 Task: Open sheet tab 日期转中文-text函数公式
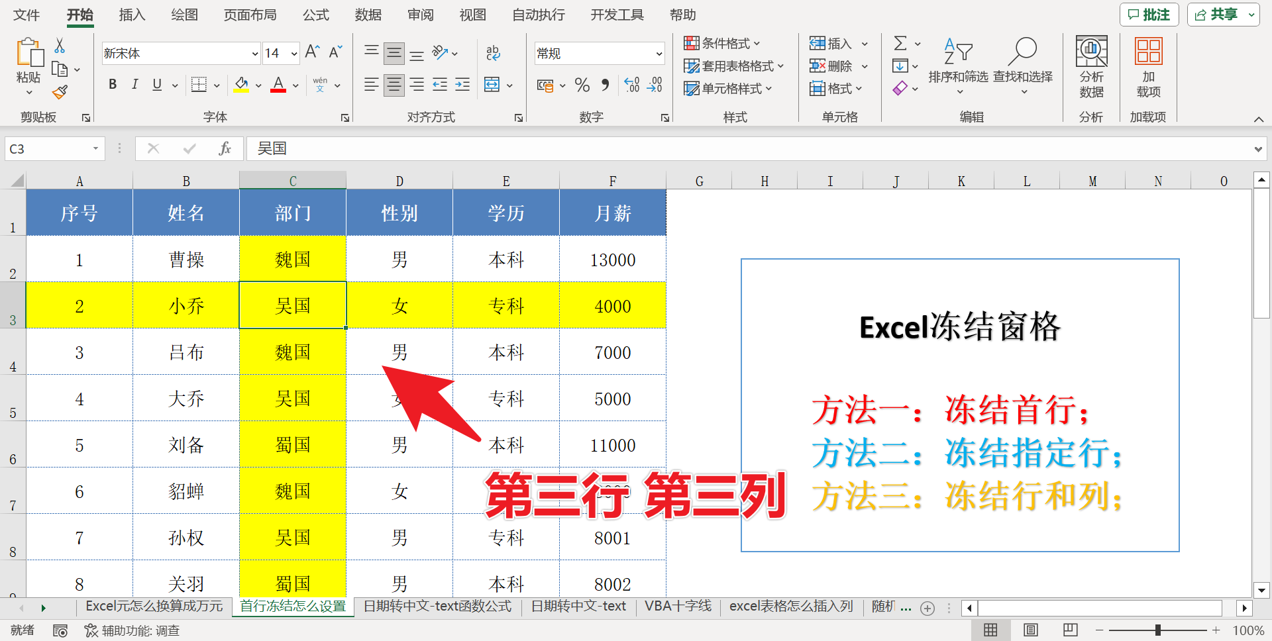[x=437, y=606]
